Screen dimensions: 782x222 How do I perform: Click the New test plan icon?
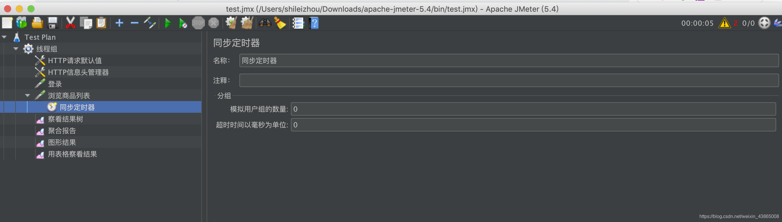pos(7,23)
